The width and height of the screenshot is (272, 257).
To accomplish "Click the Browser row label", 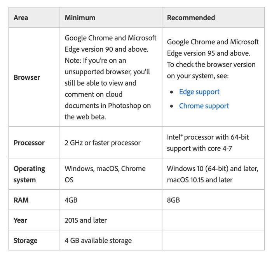I will pos(27,77).
